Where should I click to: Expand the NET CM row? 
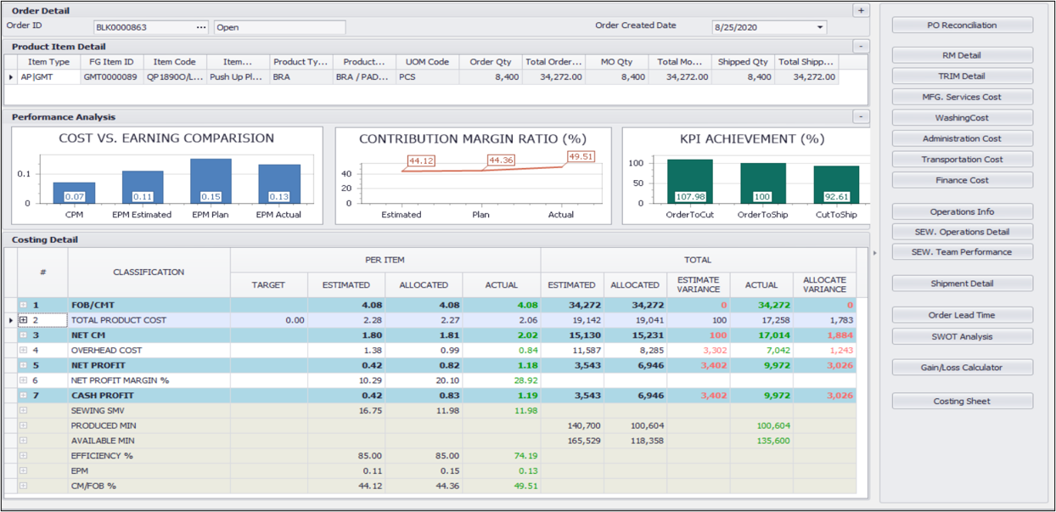(x=24, y=335)
